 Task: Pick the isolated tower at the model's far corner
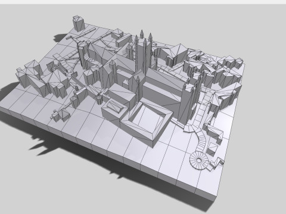point(79,23)
